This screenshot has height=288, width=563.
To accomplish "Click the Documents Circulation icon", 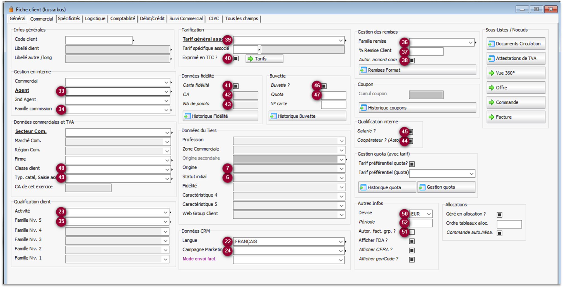I will coord(491,44).
